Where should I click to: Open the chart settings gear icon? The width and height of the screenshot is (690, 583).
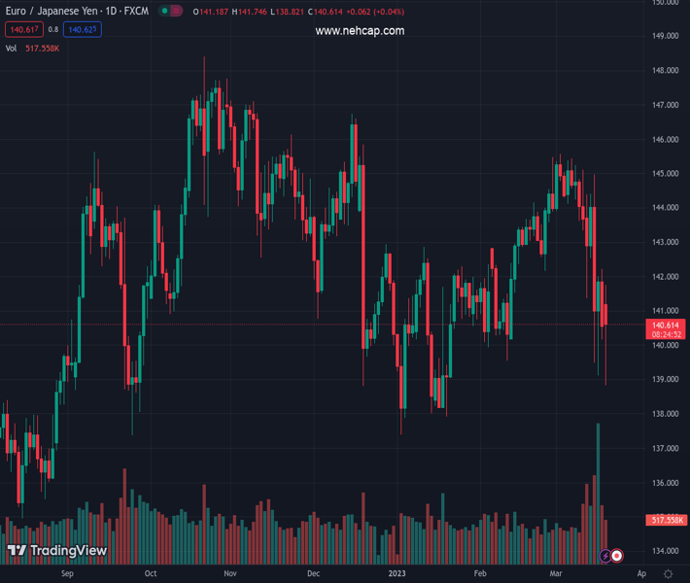[x=669, y=573]
